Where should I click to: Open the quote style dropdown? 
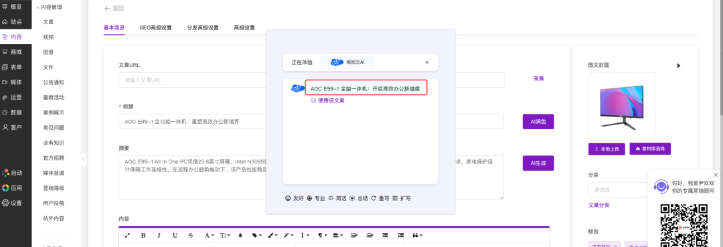[x=417, y=235]
